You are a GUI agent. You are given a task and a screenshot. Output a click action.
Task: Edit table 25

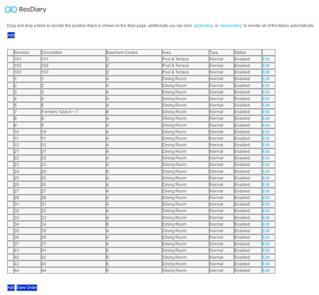coord(266,178)
